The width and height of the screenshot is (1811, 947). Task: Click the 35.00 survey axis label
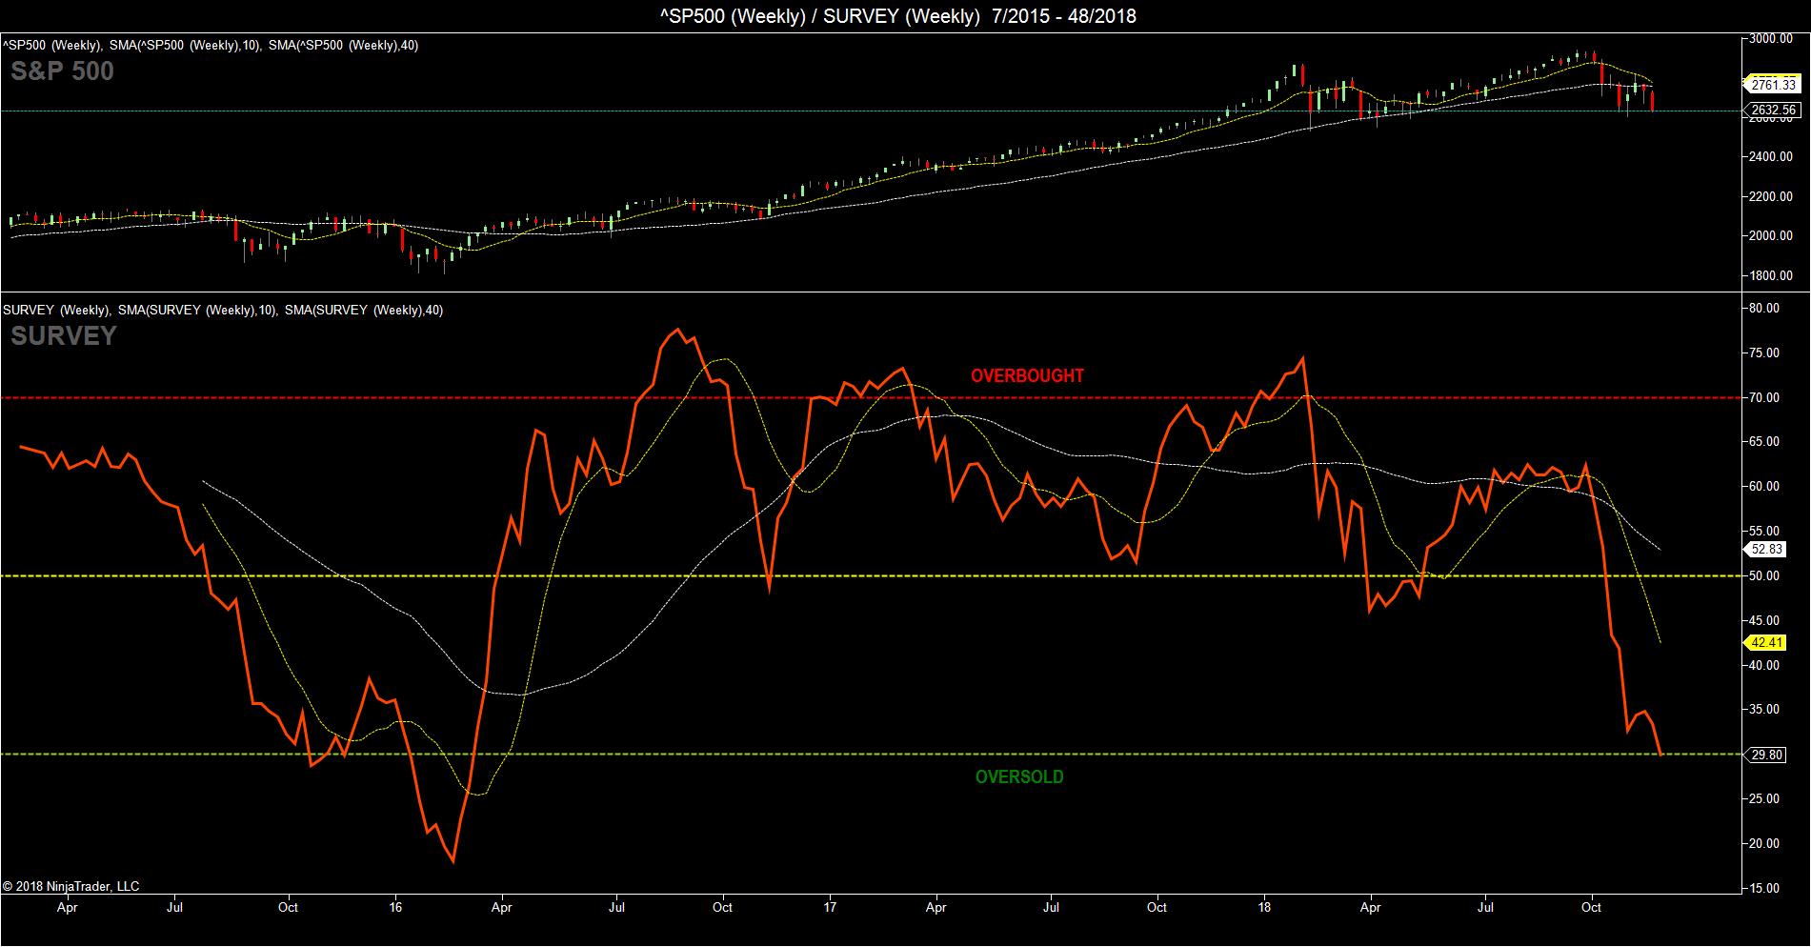tap(1765, 709)
